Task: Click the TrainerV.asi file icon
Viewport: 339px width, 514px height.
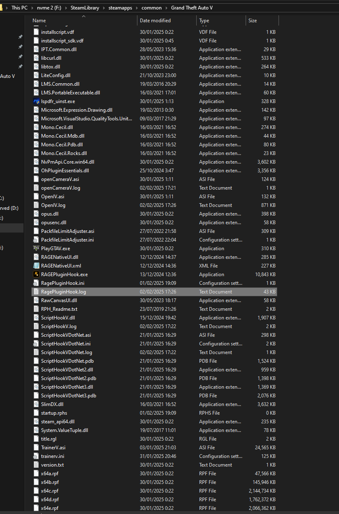Action: coord(36,448)
